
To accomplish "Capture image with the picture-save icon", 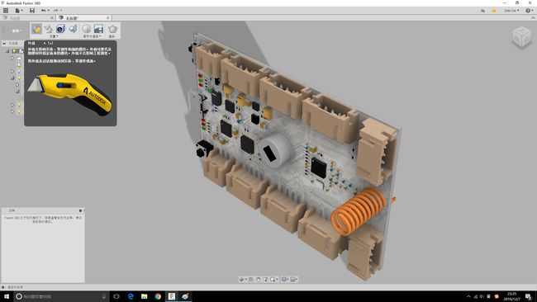I will (98, 29).
